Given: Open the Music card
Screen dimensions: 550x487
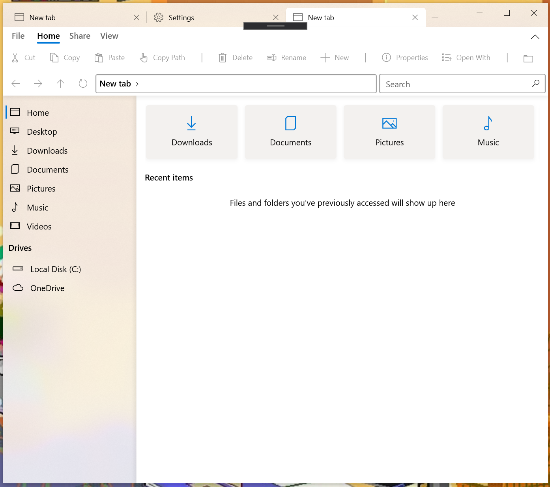Looking at the screenshot, I should click(x=488, y=132).
